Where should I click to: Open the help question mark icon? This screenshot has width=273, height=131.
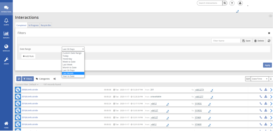pyautogui.click(x=232, y=3)
